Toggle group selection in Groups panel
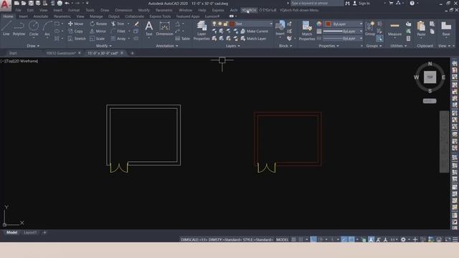 379,38
